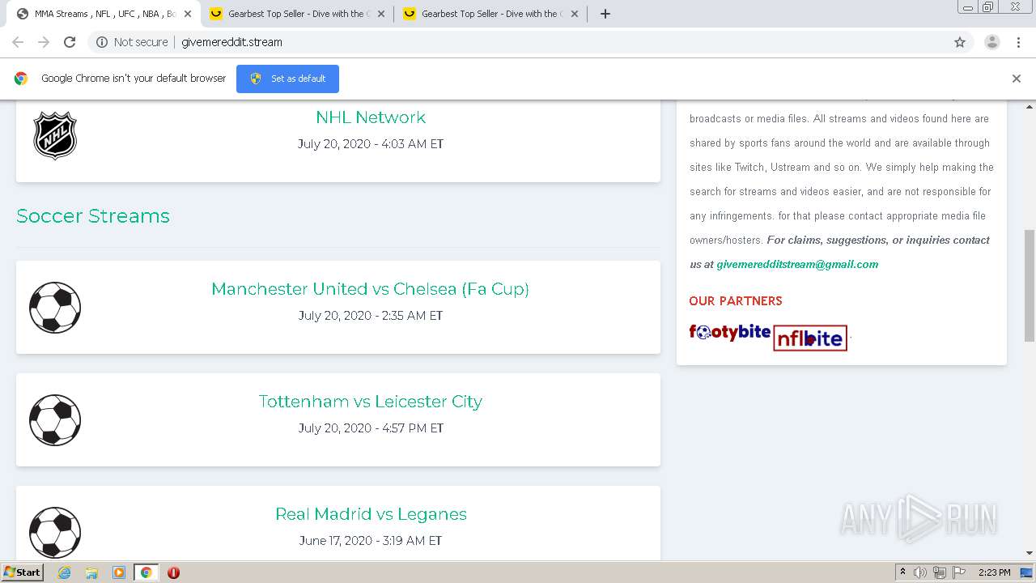Click the scrollbar up arrow

click(1030, 106)
